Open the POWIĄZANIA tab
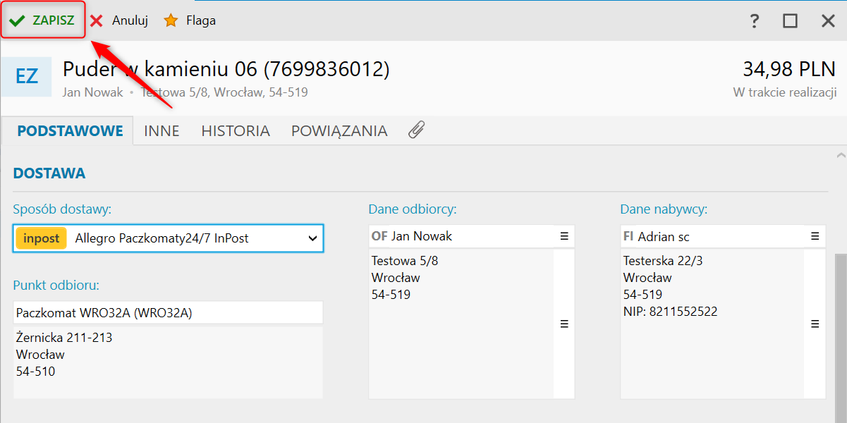847x423 pixels. 339,130
